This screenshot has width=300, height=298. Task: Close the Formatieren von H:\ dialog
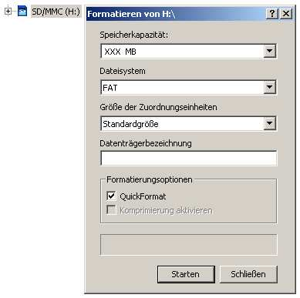pyautogui.click(x=285, y=14)
